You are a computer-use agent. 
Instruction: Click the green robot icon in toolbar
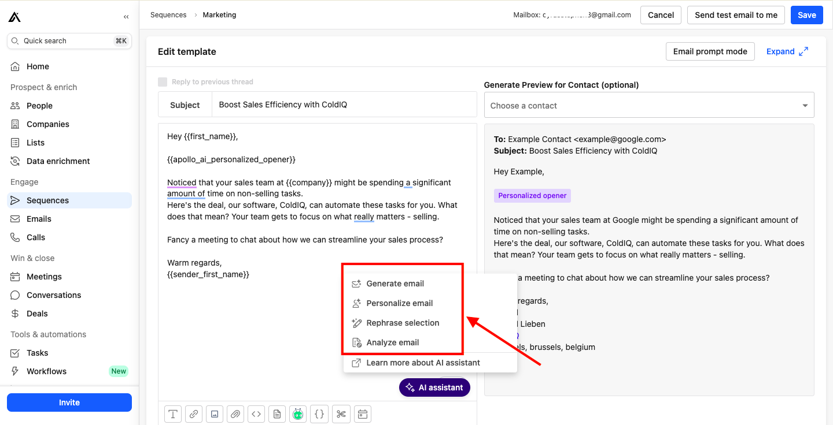[298, 414]
